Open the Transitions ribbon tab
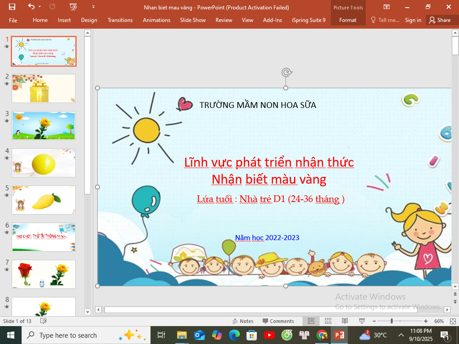The height and width of the screenshot is (344, 459). tap(120, 20)
